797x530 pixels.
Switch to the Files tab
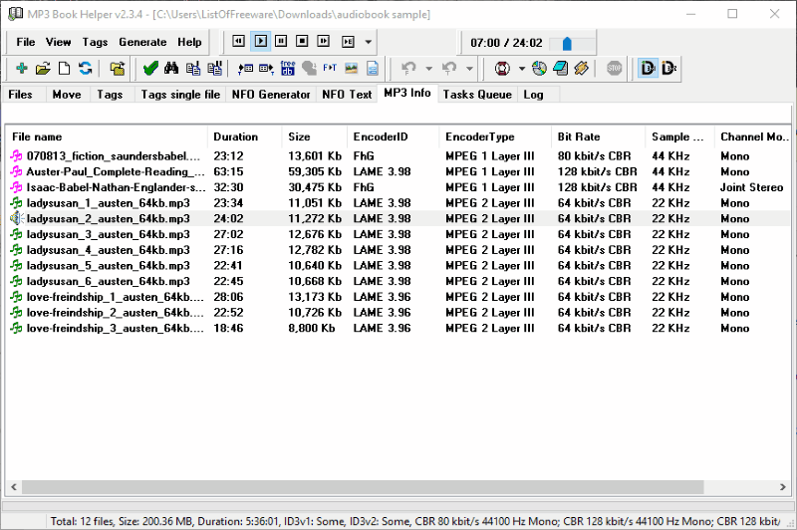click(x=20, y=95)
